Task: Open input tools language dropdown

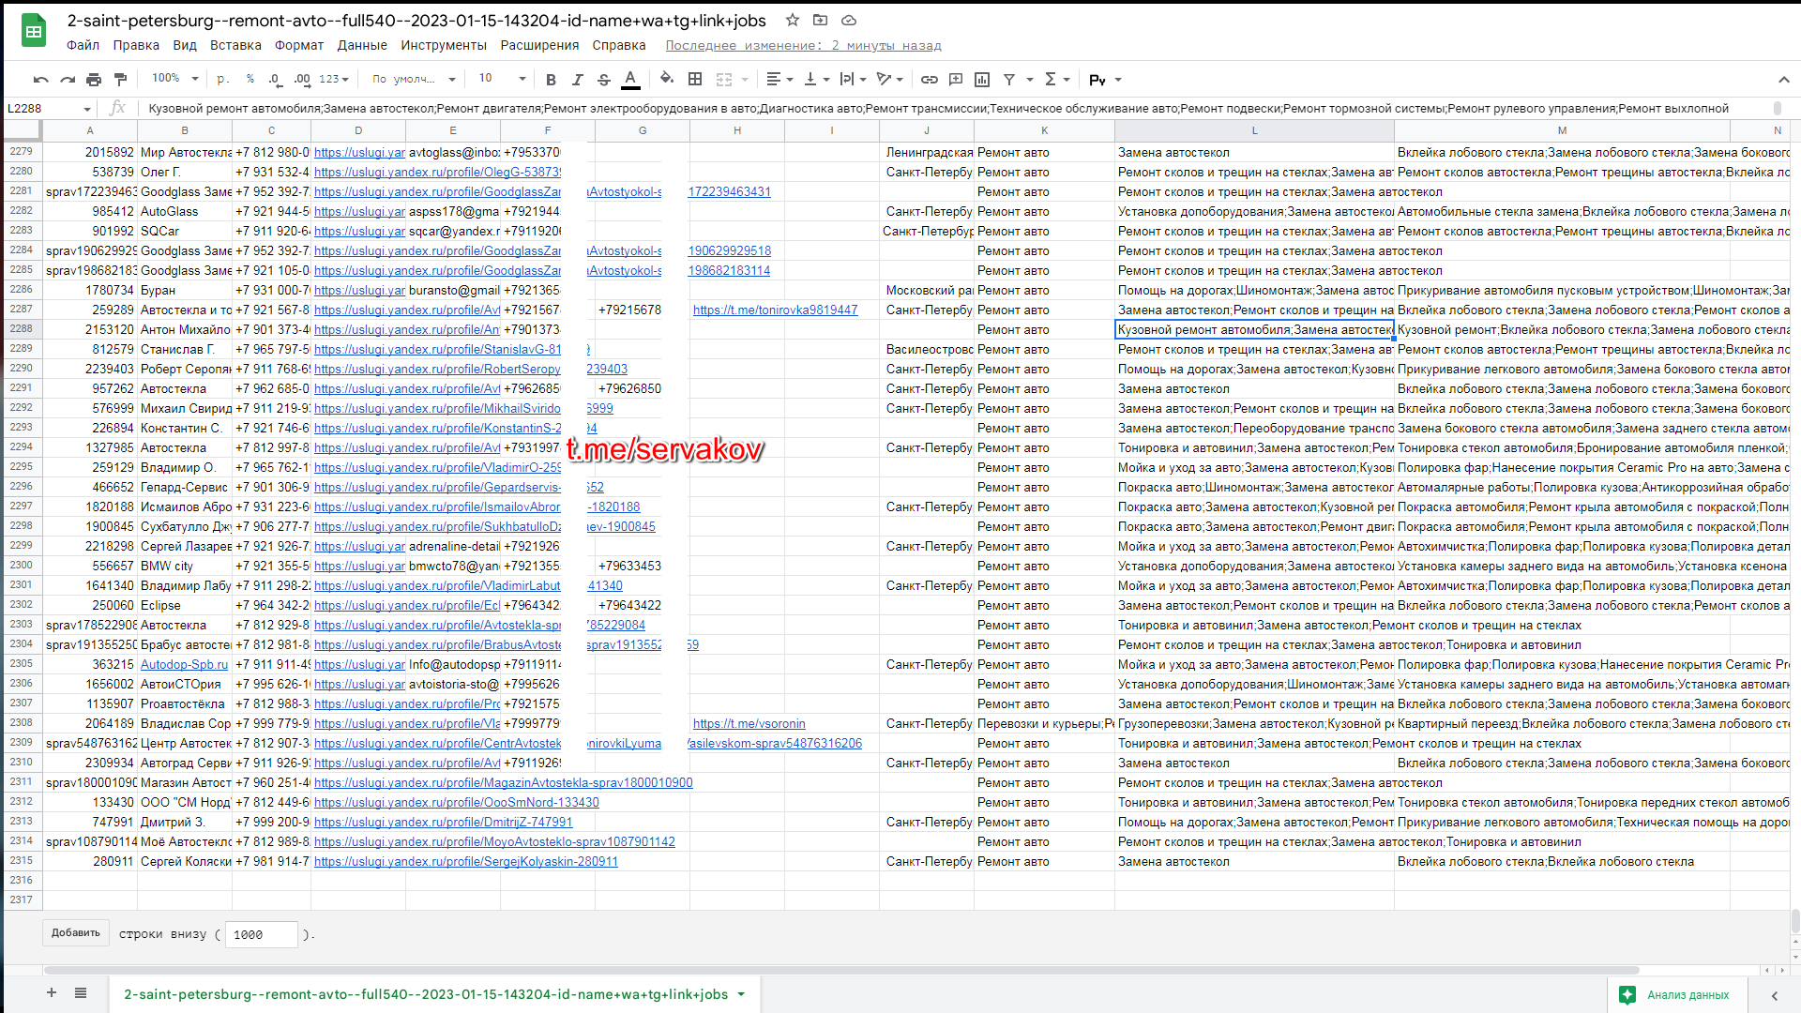Action: pos(1106,80)
